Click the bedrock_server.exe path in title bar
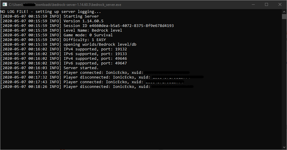The height and width of the screenshot is (150, 287). pyautogui.click(x=65, y=5)
